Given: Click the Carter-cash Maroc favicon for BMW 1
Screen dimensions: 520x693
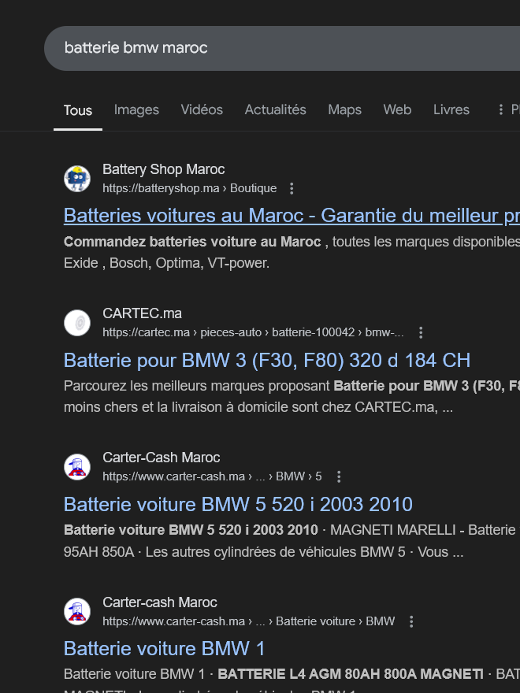Looking at the screenshot, I should [77, 612].
